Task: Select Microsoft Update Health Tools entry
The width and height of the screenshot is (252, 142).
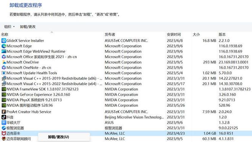Action: click(x=32, y=73)
